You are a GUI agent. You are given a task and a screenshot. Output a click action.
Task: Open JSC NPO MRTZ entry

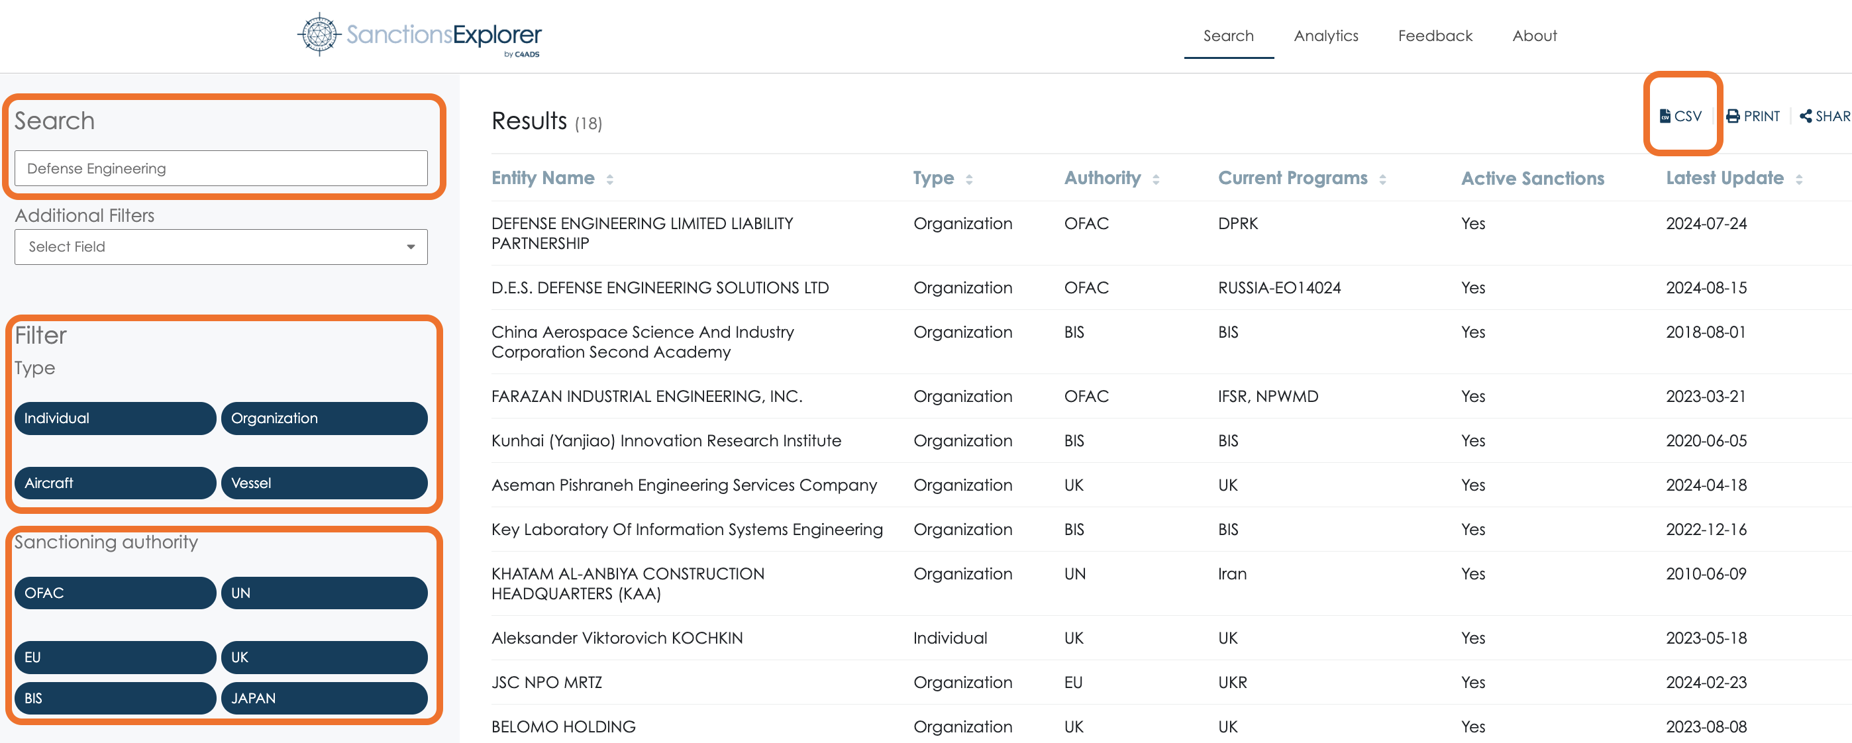pyautogui.click(x=546, y=683)
